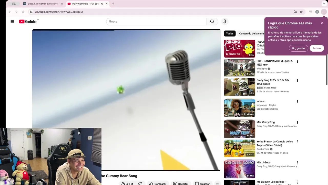Dislike the video with thumbs-down

coord(140,184)
